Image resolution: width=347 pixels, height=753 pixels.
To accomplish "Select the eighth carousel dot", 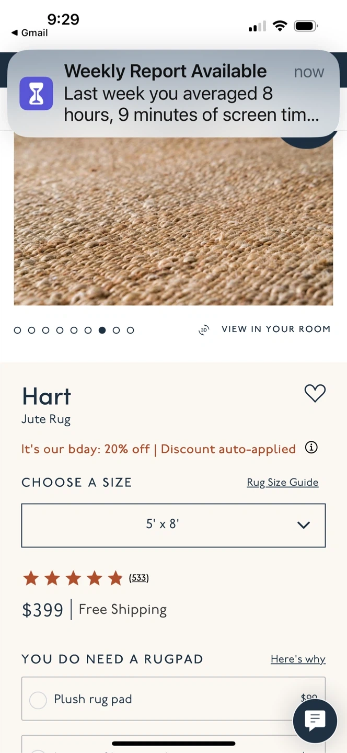I will point(117,330).
